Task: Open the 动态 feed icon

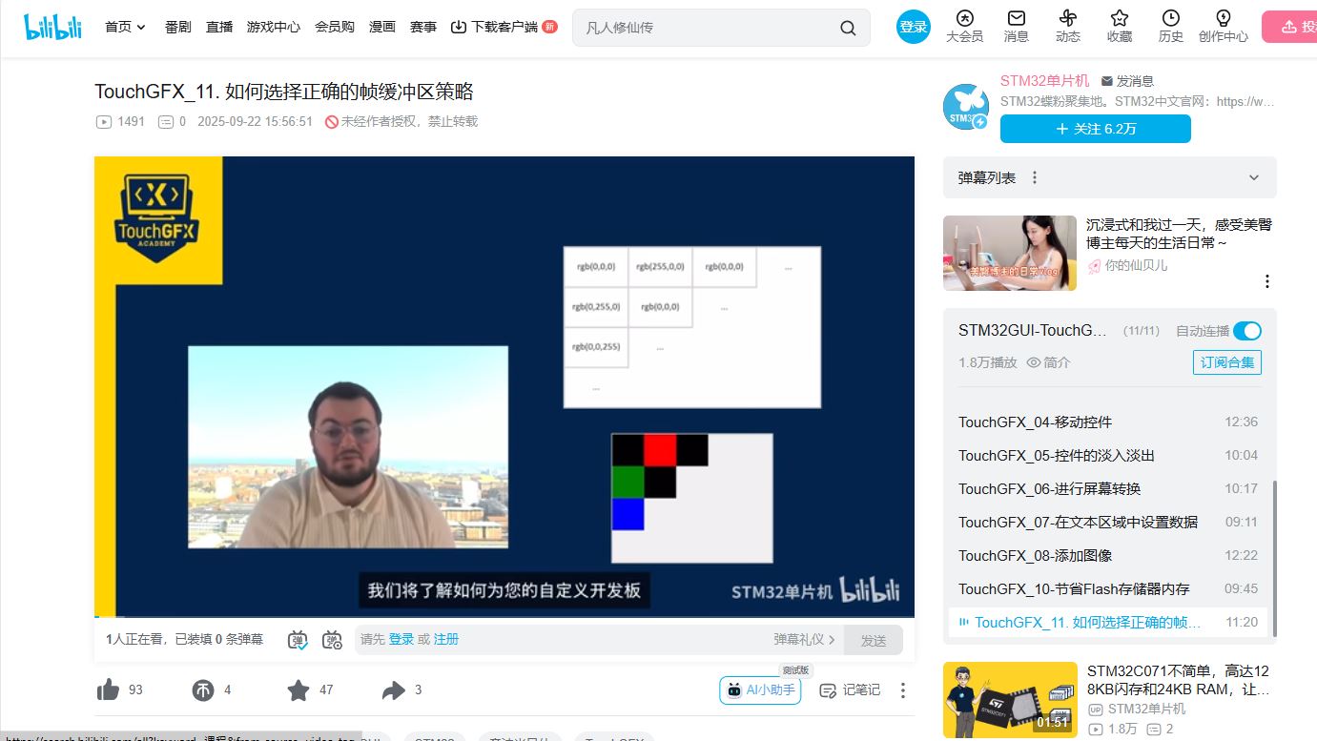Action: [1068, 27]
